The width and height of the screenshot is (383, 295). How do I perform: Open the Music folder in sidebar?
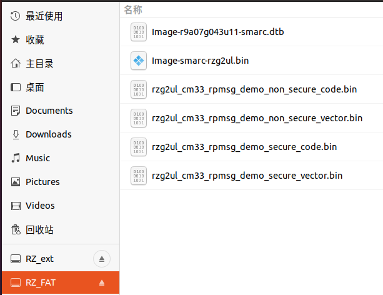pyautogui.click(x=61, y=158)
